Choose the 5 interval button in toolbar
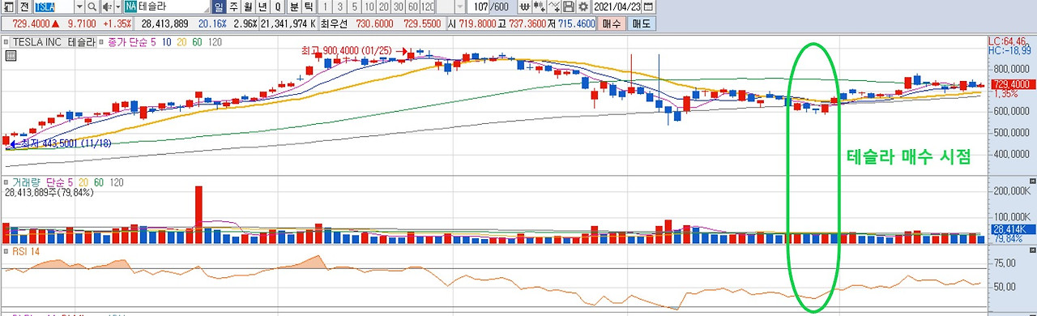The height and width of the screenshot is (316, 1037). pos(354,6)
